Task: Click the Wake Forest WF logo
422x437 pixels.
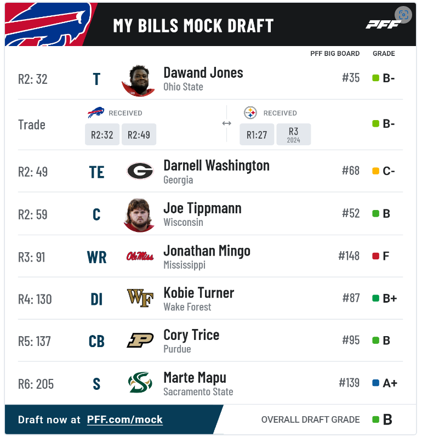Action: [140, 298]
